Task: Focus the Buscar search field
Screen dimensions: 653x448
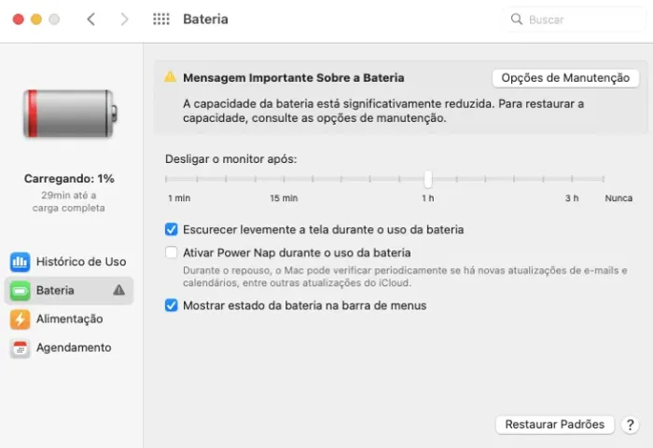Action: point(575,20)
